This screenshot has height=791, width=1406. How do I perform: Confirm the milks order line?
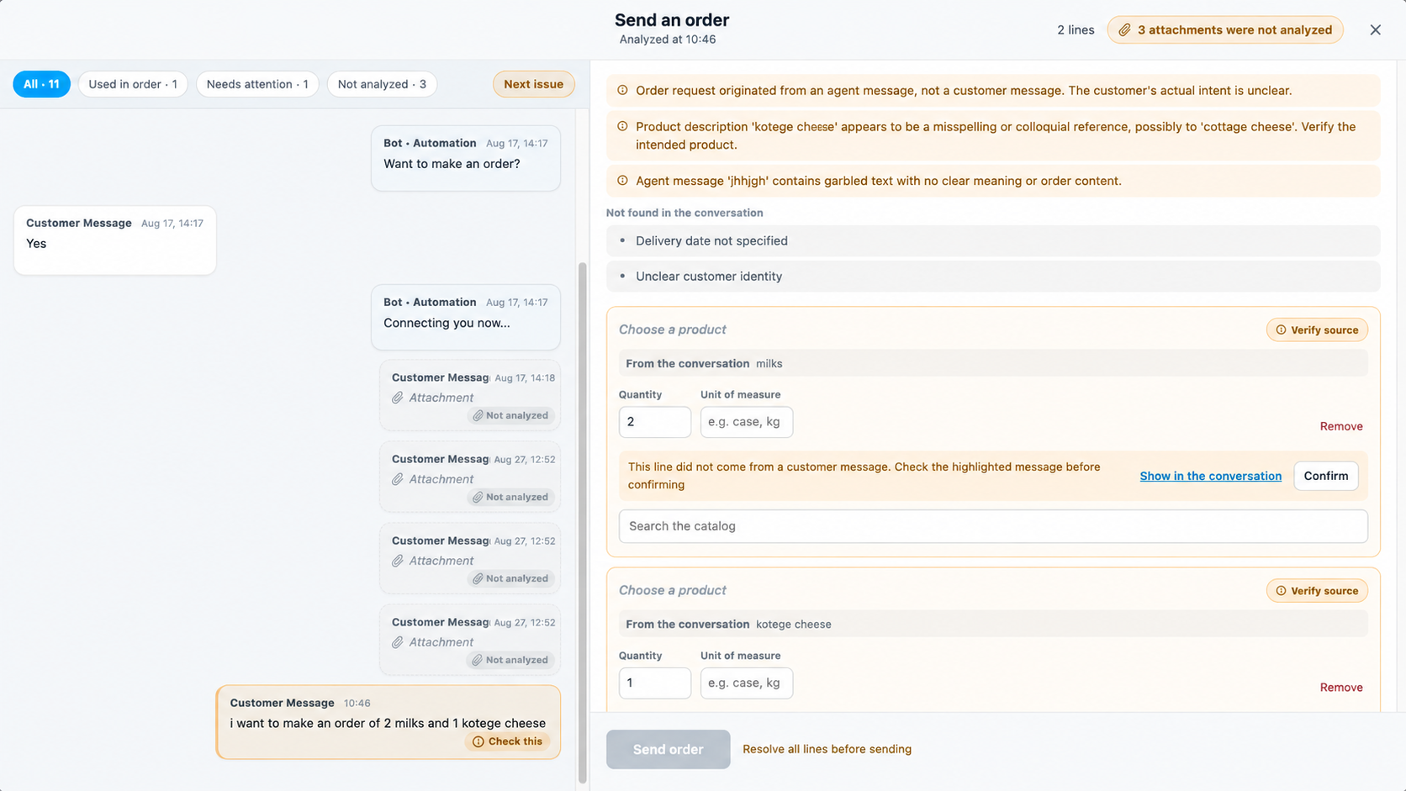(x=1325, y=476)
